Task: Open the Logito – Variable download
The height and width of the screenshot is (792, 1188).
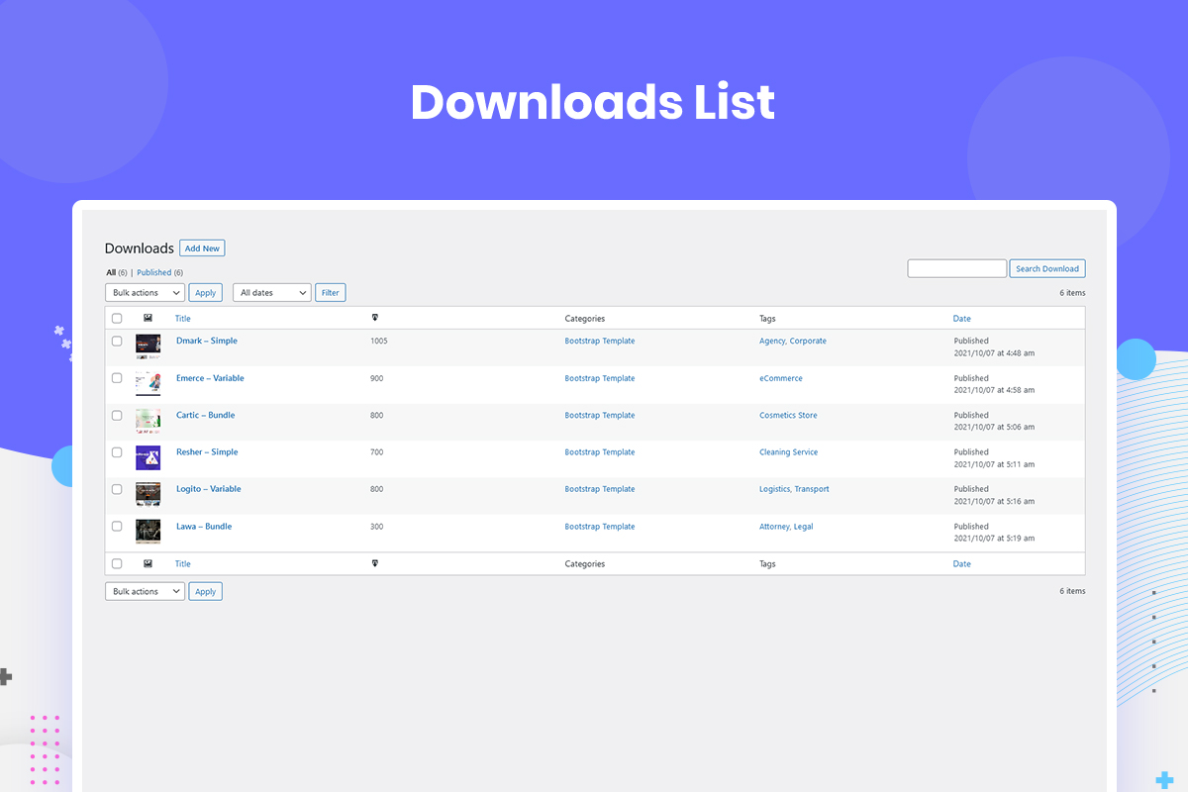Action: click(209, 489)
